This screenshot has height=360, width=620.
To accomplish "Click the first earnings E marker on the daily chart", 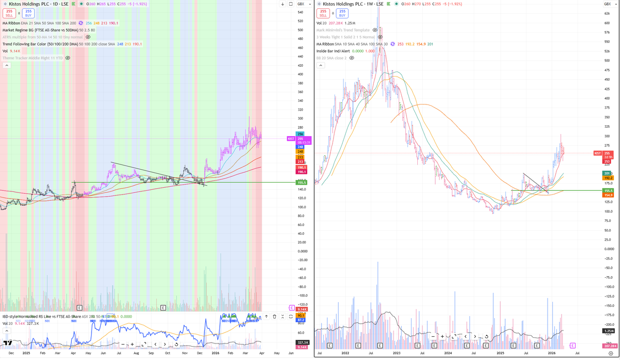I will click(80, 308).
